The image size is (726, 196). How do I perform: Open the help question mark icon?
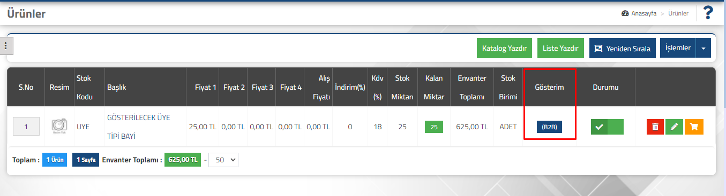(708, 13)
